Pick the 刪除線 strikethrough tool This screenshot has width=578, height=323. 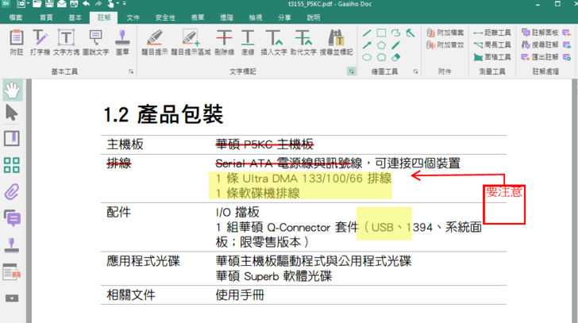(x=225, y=41)
